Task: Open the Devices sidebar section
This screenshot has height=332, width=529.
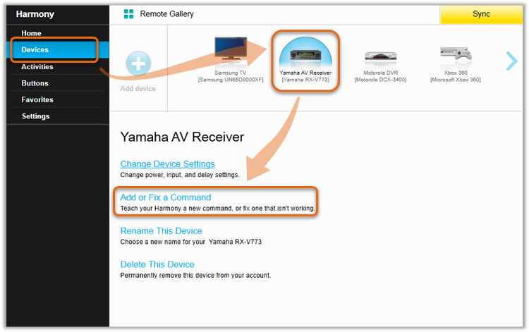Action: pos(58,49)
